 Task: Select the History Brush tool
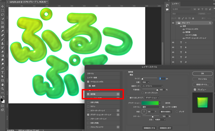[x=3, y=47]
